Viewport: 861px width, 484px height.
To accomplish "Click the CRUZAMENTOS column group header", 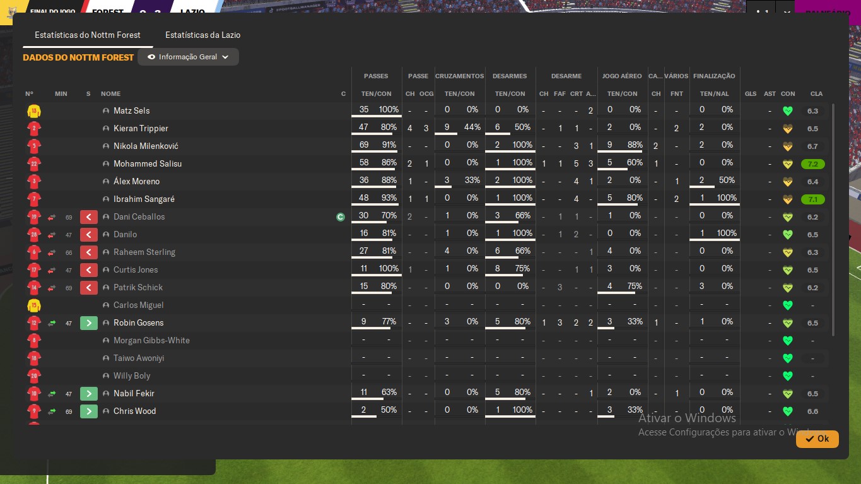I will click(460, 76).
